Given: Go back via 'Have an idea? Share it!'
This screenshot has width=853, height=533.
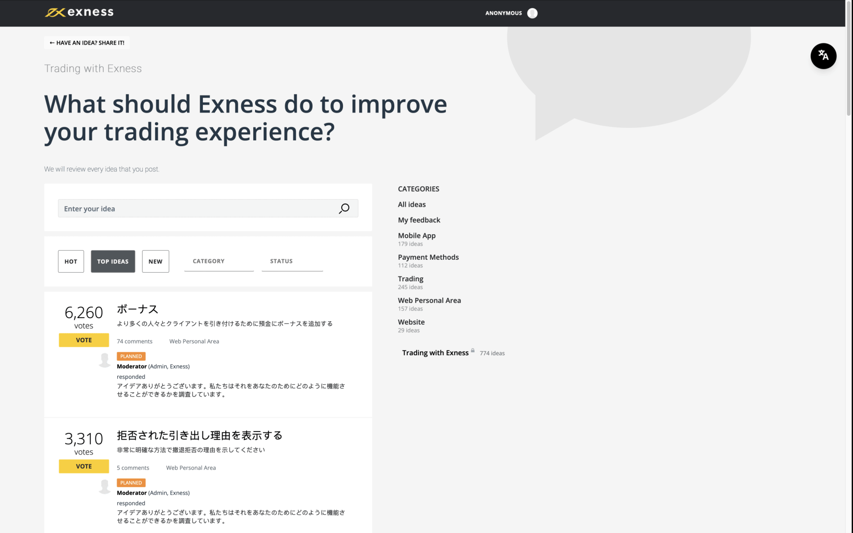Looking at the screenshot, I should point(87,43).
